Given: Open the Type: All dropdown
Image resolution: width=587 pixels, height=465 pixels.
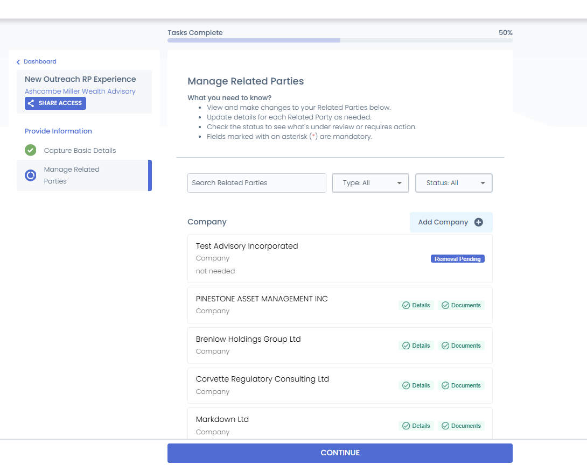Looking at the screenshot, I should point(371,183).
